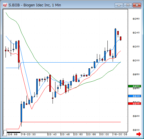Click the 23:40 time axis label

[x=52, y=134]
